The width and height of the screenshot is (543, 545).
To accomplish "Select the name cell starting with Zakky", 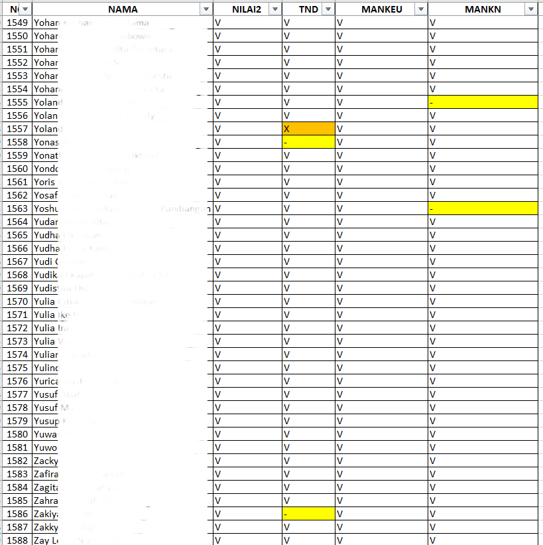I will coord(123,527).
